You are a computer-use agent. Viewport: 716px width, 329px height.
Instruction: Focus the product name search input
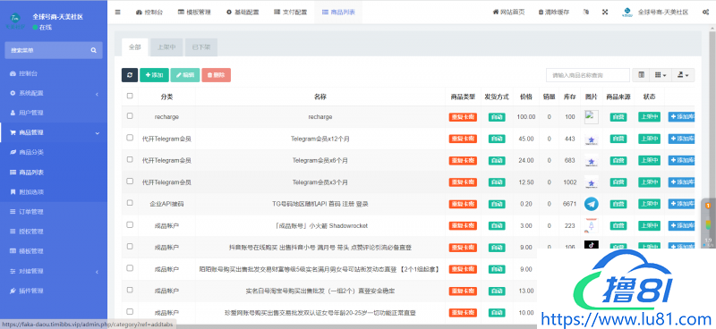[588, 75]
